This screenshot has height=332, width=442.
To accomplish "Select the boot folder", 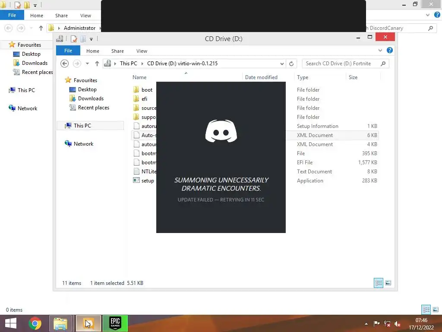I will click(x=147, y=90).
